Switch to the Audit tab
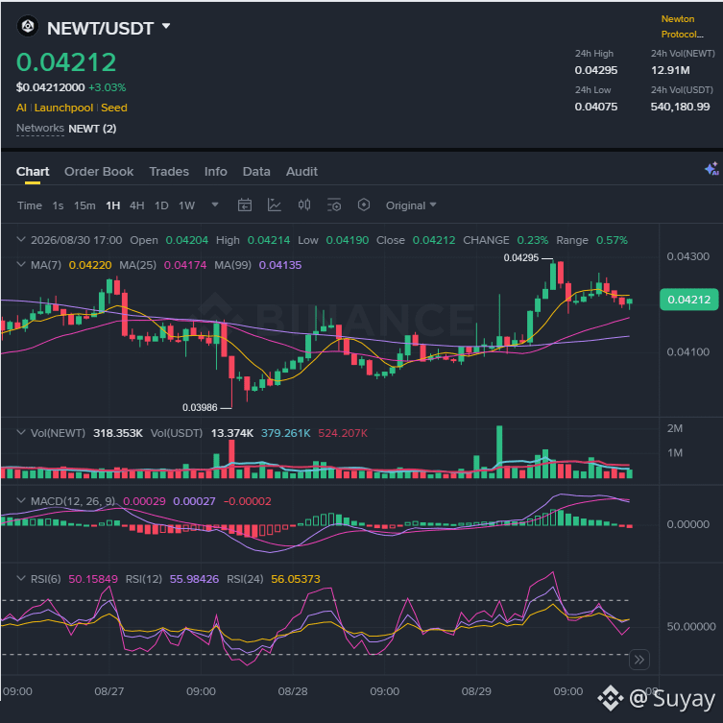 (301, 172)
